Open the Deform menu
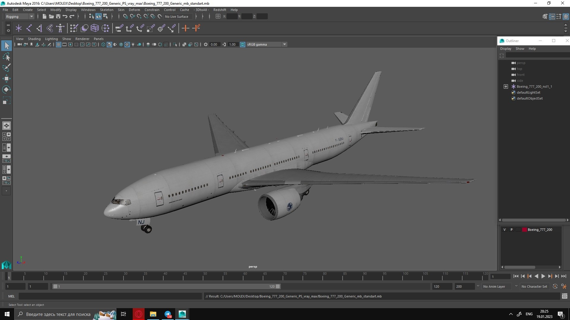 click(134, 10)
